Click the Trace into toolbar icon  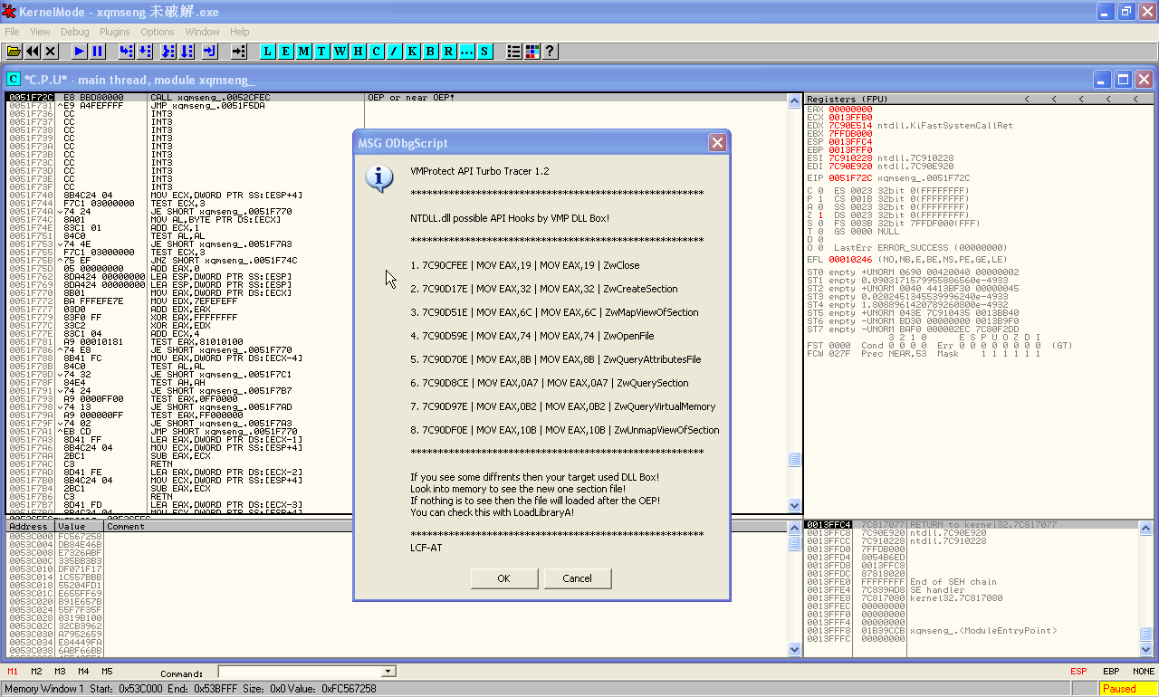point(167,52)
